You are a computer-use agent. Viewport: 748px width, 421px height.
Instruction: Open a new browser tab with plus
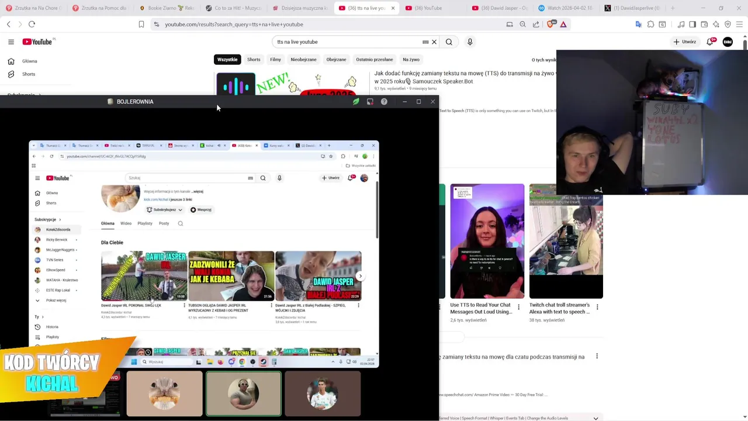tap(673, 8)
